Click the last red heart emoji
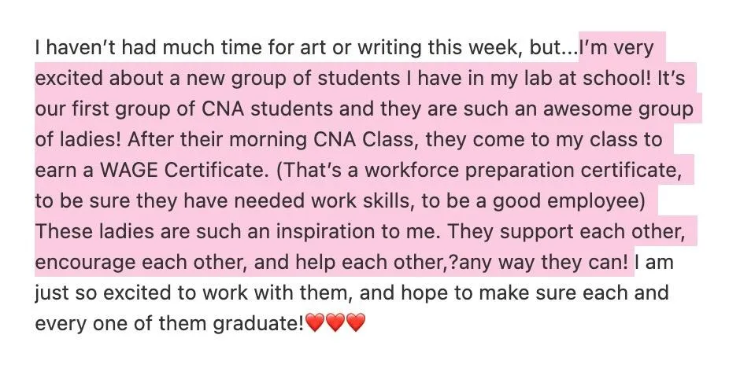 (356, 323)
